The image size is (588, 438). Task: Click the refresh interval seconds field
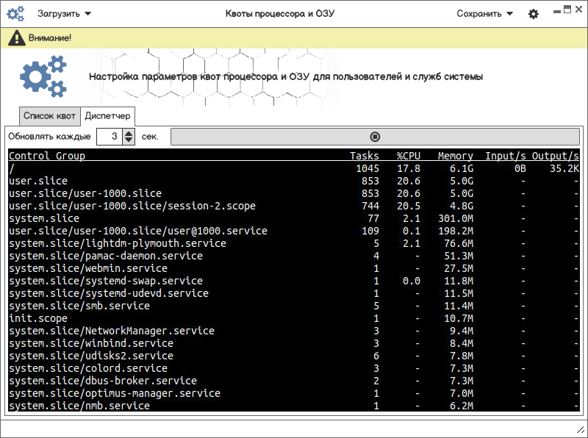[110, 137]
